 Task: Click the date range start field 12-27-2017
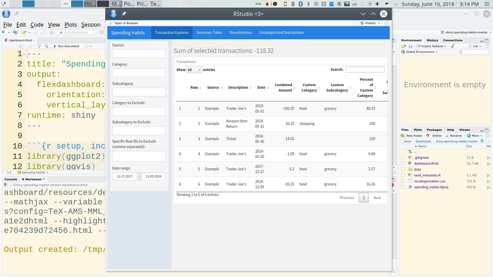(125, 176)
